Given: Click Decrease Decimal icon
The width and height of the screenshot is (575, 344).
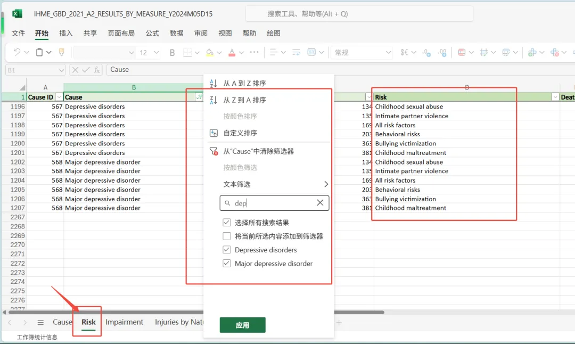Looking at the screenshot, I should pos(442,52).
